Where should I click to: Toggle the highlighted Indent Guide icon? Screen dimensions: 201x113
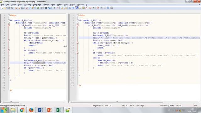tap(77, 8)
